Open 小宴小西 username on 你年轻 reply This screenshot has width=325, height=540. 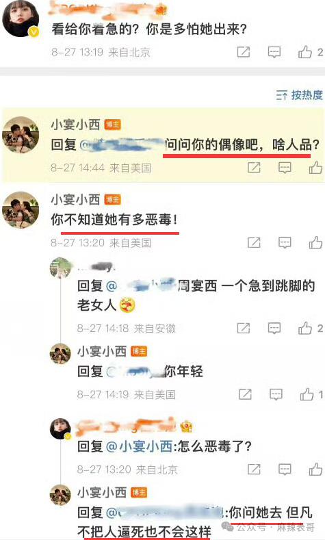pyautogui.click(x=102, y=351)
